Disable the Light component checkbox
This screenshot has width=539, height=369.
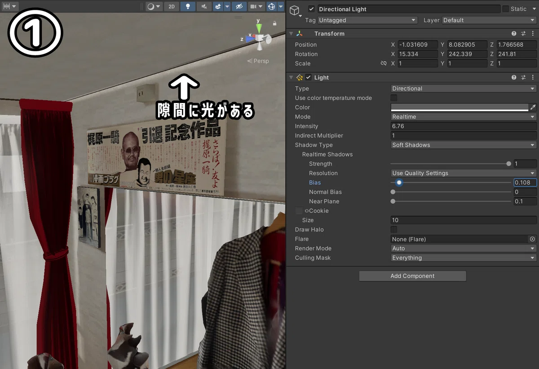(x=309, y=77)
